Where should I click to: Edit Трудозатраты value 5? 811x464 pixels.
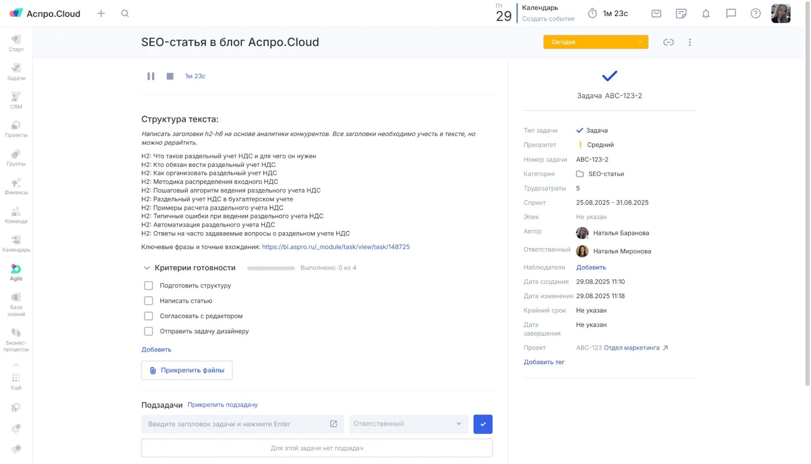point(578,188)
